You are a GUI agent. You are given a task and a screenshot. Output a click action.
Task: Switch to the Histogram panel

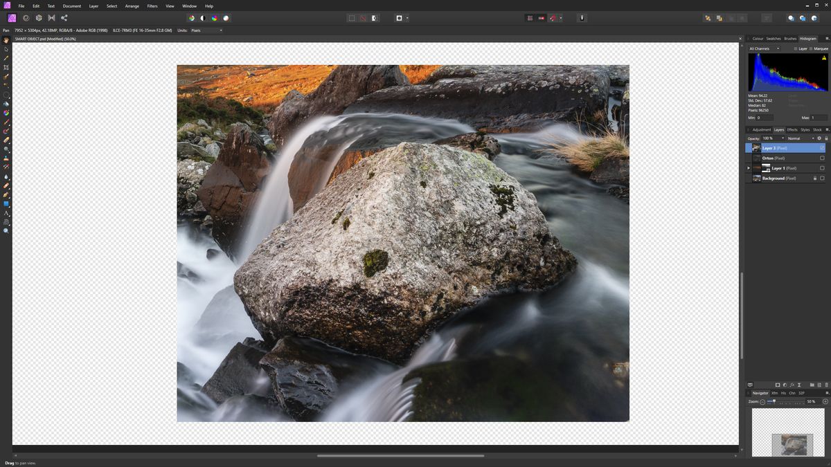[x=807, y=39]
